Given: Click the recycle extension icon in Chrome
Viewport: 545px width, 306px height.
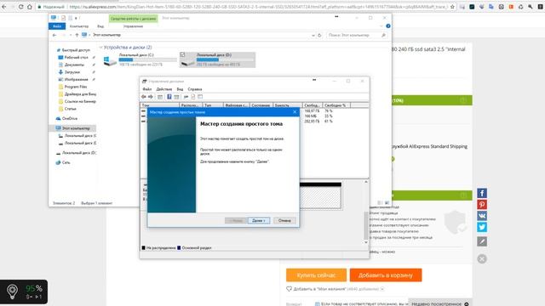Looking at the screenshot, I should point(520,7).
